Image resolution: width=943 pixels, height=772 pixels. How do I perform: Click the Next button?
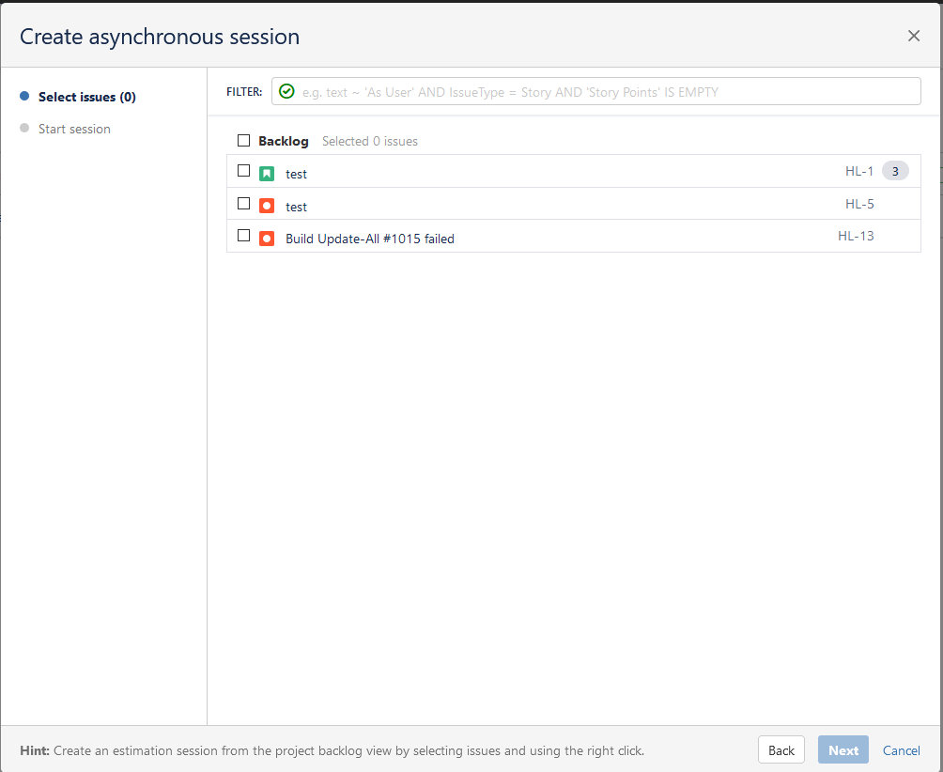(x=843, y=750)
